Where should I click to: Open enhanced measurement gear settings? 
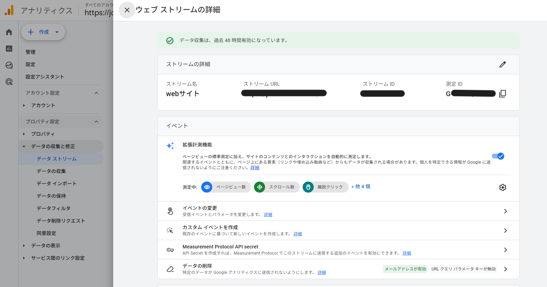502,187
